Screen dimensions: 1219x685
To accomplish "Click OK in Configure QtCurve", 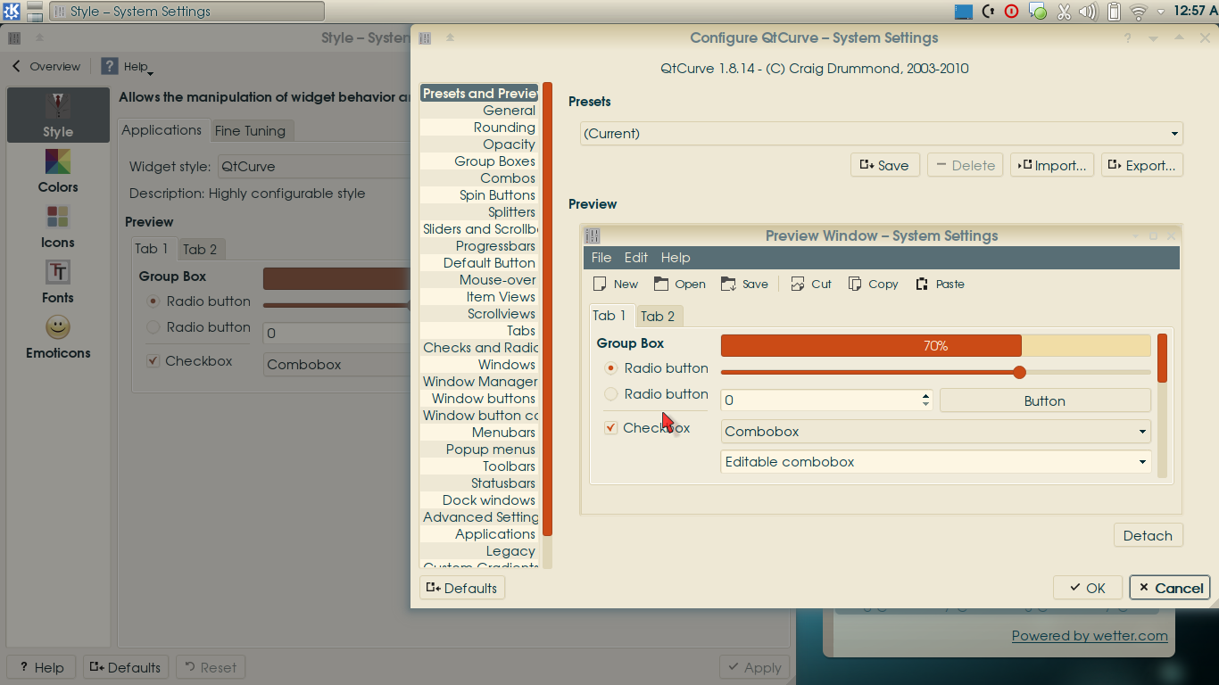I will 1087,588.
